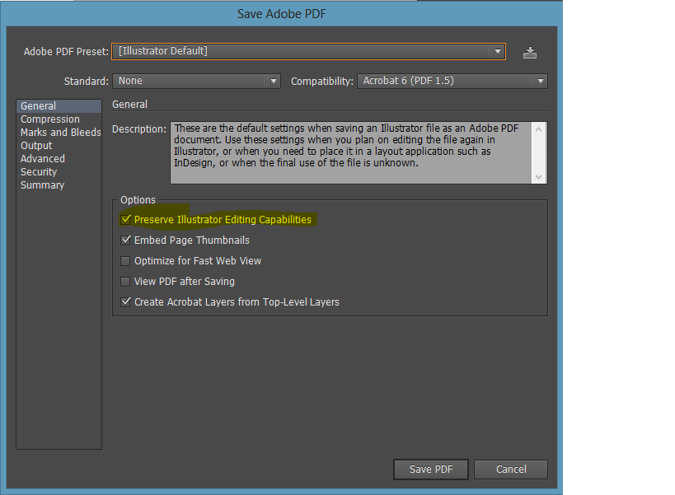Check View PDF after Saving
675x495 pixels.
pos(125,281)
